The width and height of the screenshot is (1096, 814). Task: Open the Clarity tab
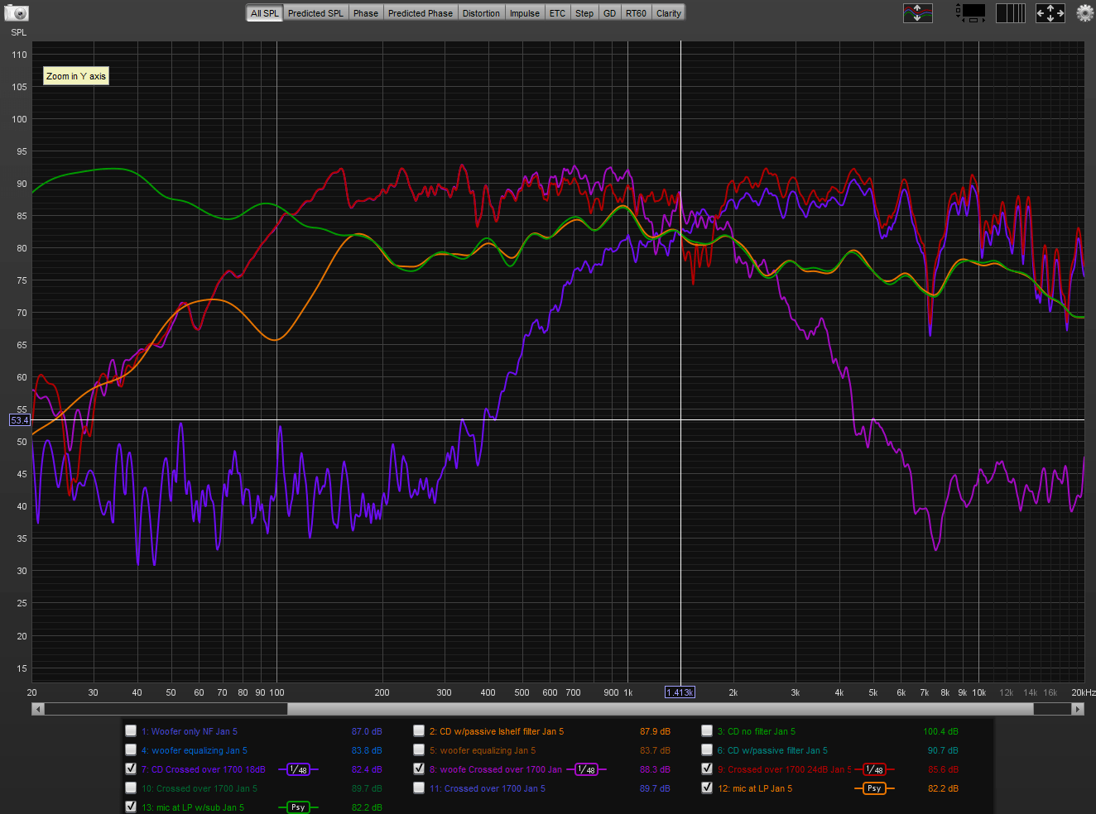[x=669, y=13]
